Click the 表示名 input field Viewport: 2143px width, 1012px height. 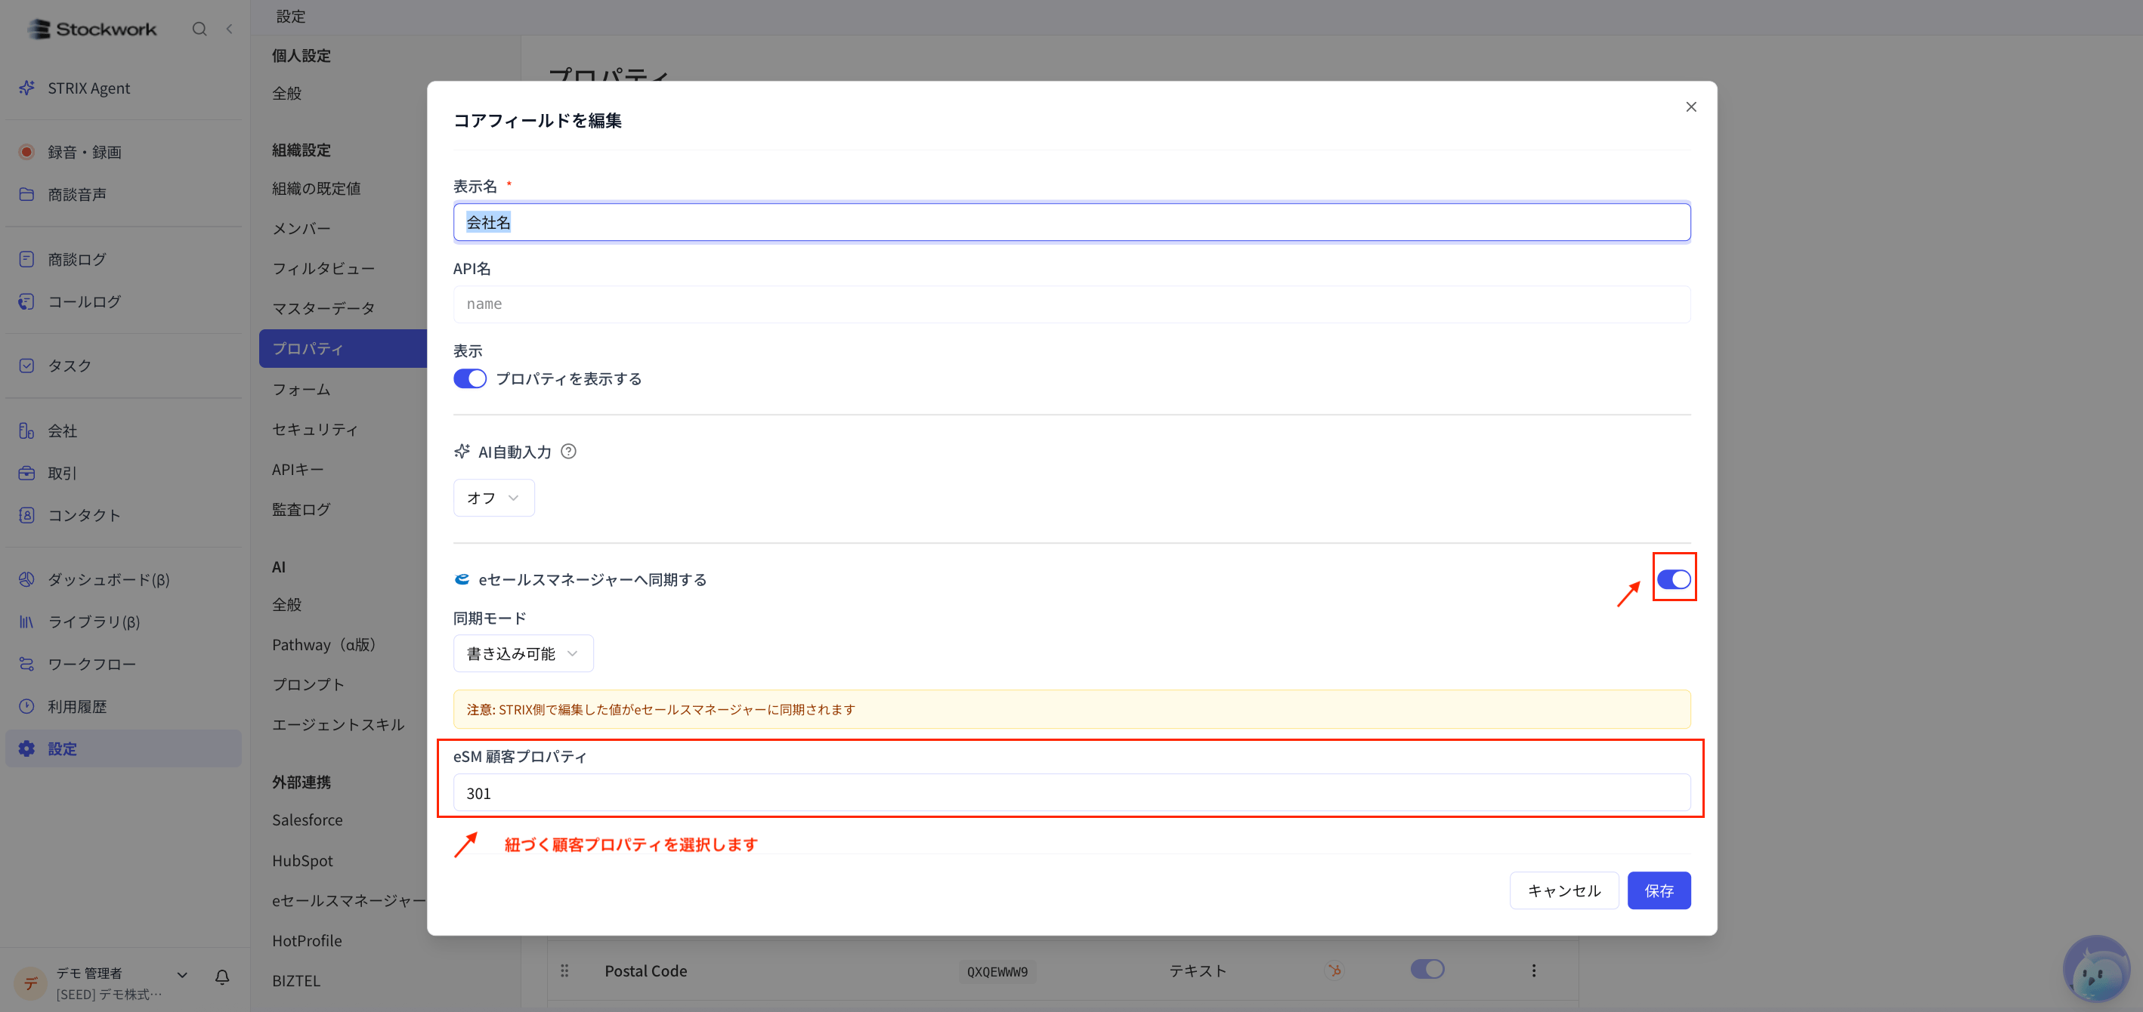pyautogui.click(x=1071, y=222)
